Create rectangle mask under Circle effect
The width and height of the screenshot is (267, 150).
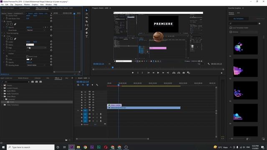[11, 39]
